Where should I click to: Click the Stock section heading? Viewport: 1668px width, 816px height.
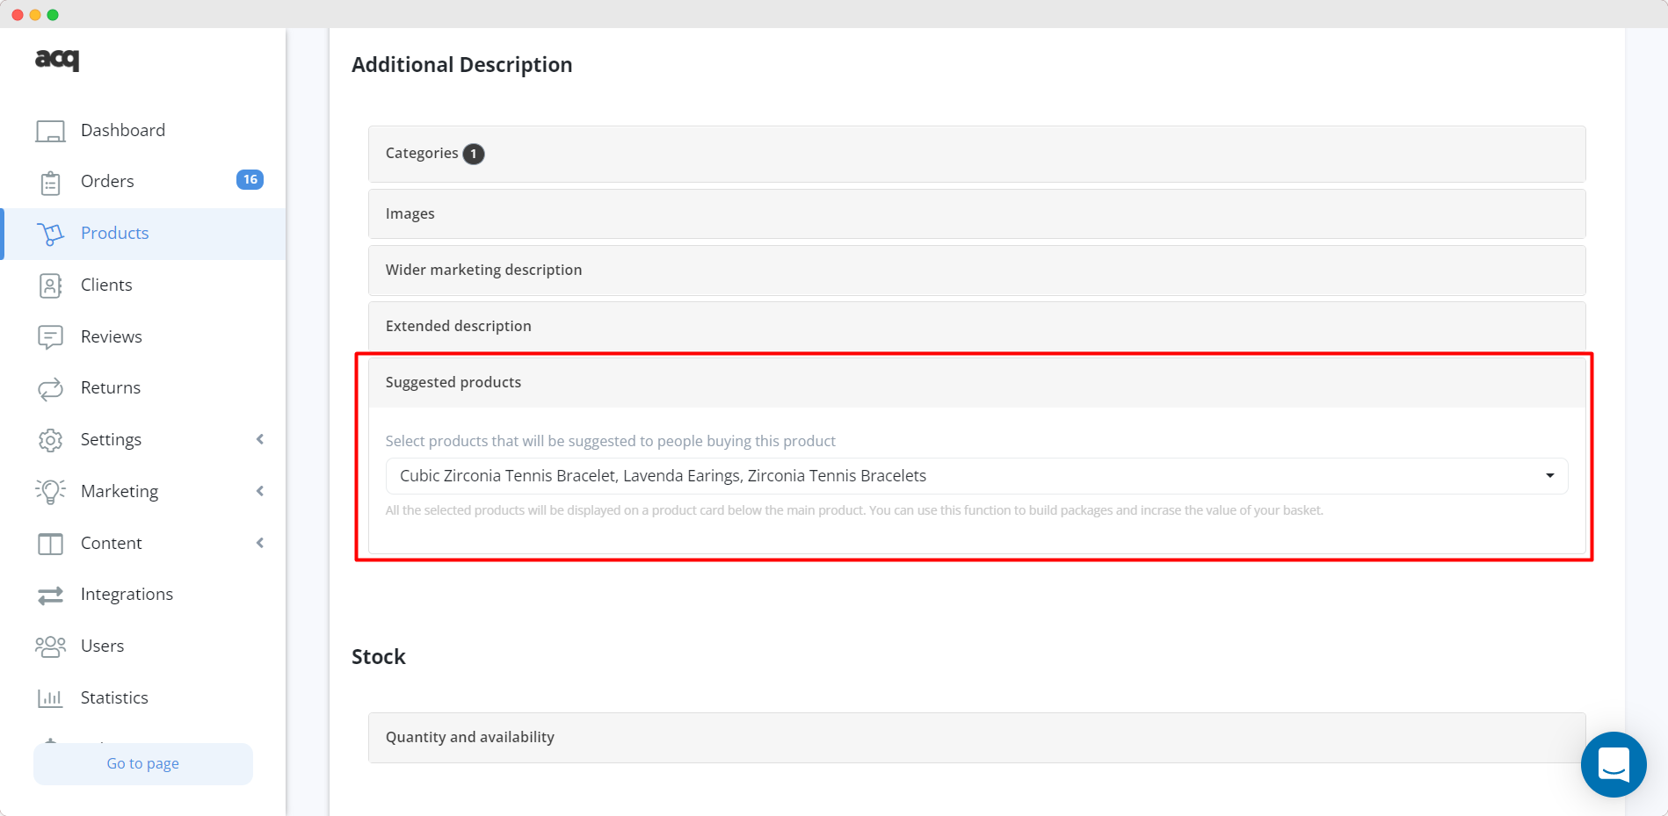pyautogui.click(x=379, y=657)
